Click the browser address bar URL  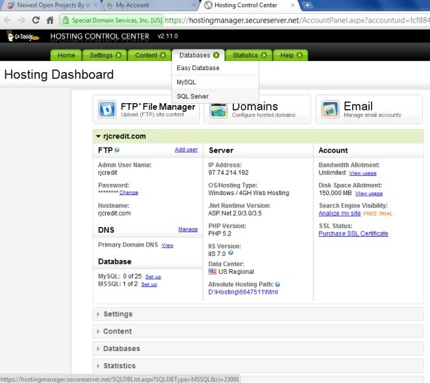297,20
